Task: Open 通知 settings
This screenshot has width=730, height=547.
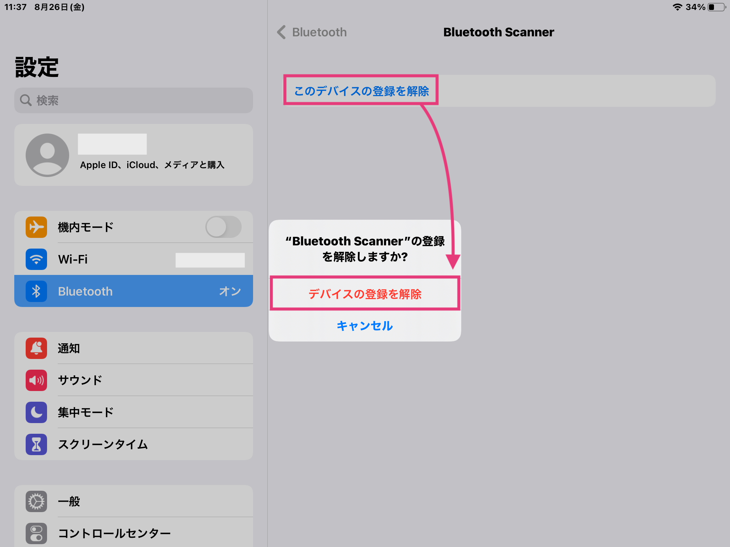Action: click(134, 348)
